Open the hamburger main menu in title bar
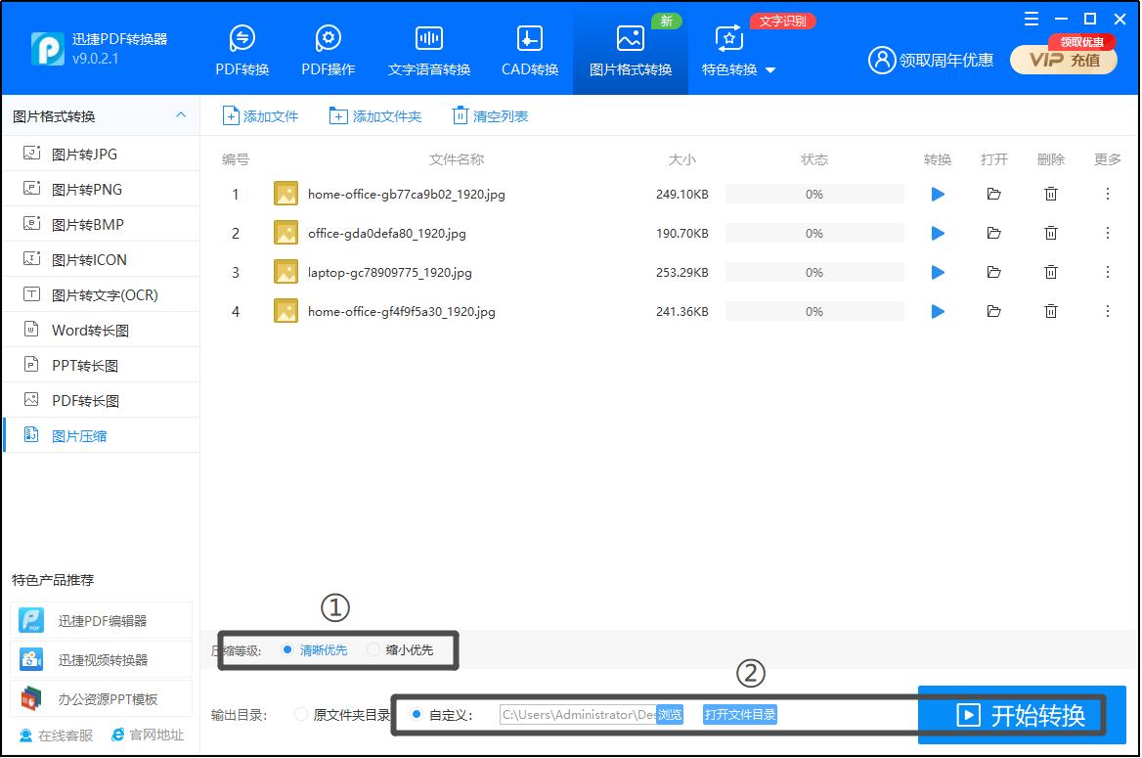Viewport: 1142px width, 758px height. [1032, 19]
